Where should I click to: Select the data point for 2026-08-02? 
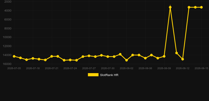(x=126, y=60)
